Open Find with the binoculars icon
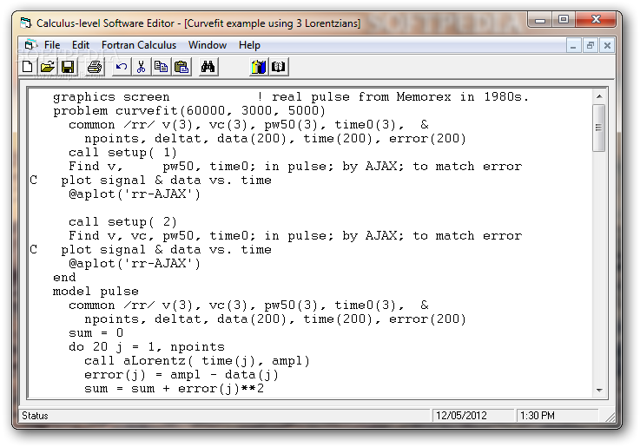Viewport: 640px width, 447px height. pyautogui.click(x=208, y=67)
